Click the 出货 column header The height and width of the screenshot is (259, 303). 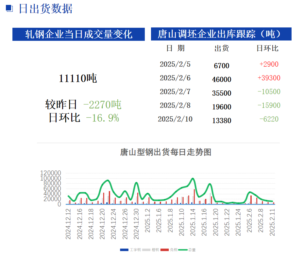222,48
